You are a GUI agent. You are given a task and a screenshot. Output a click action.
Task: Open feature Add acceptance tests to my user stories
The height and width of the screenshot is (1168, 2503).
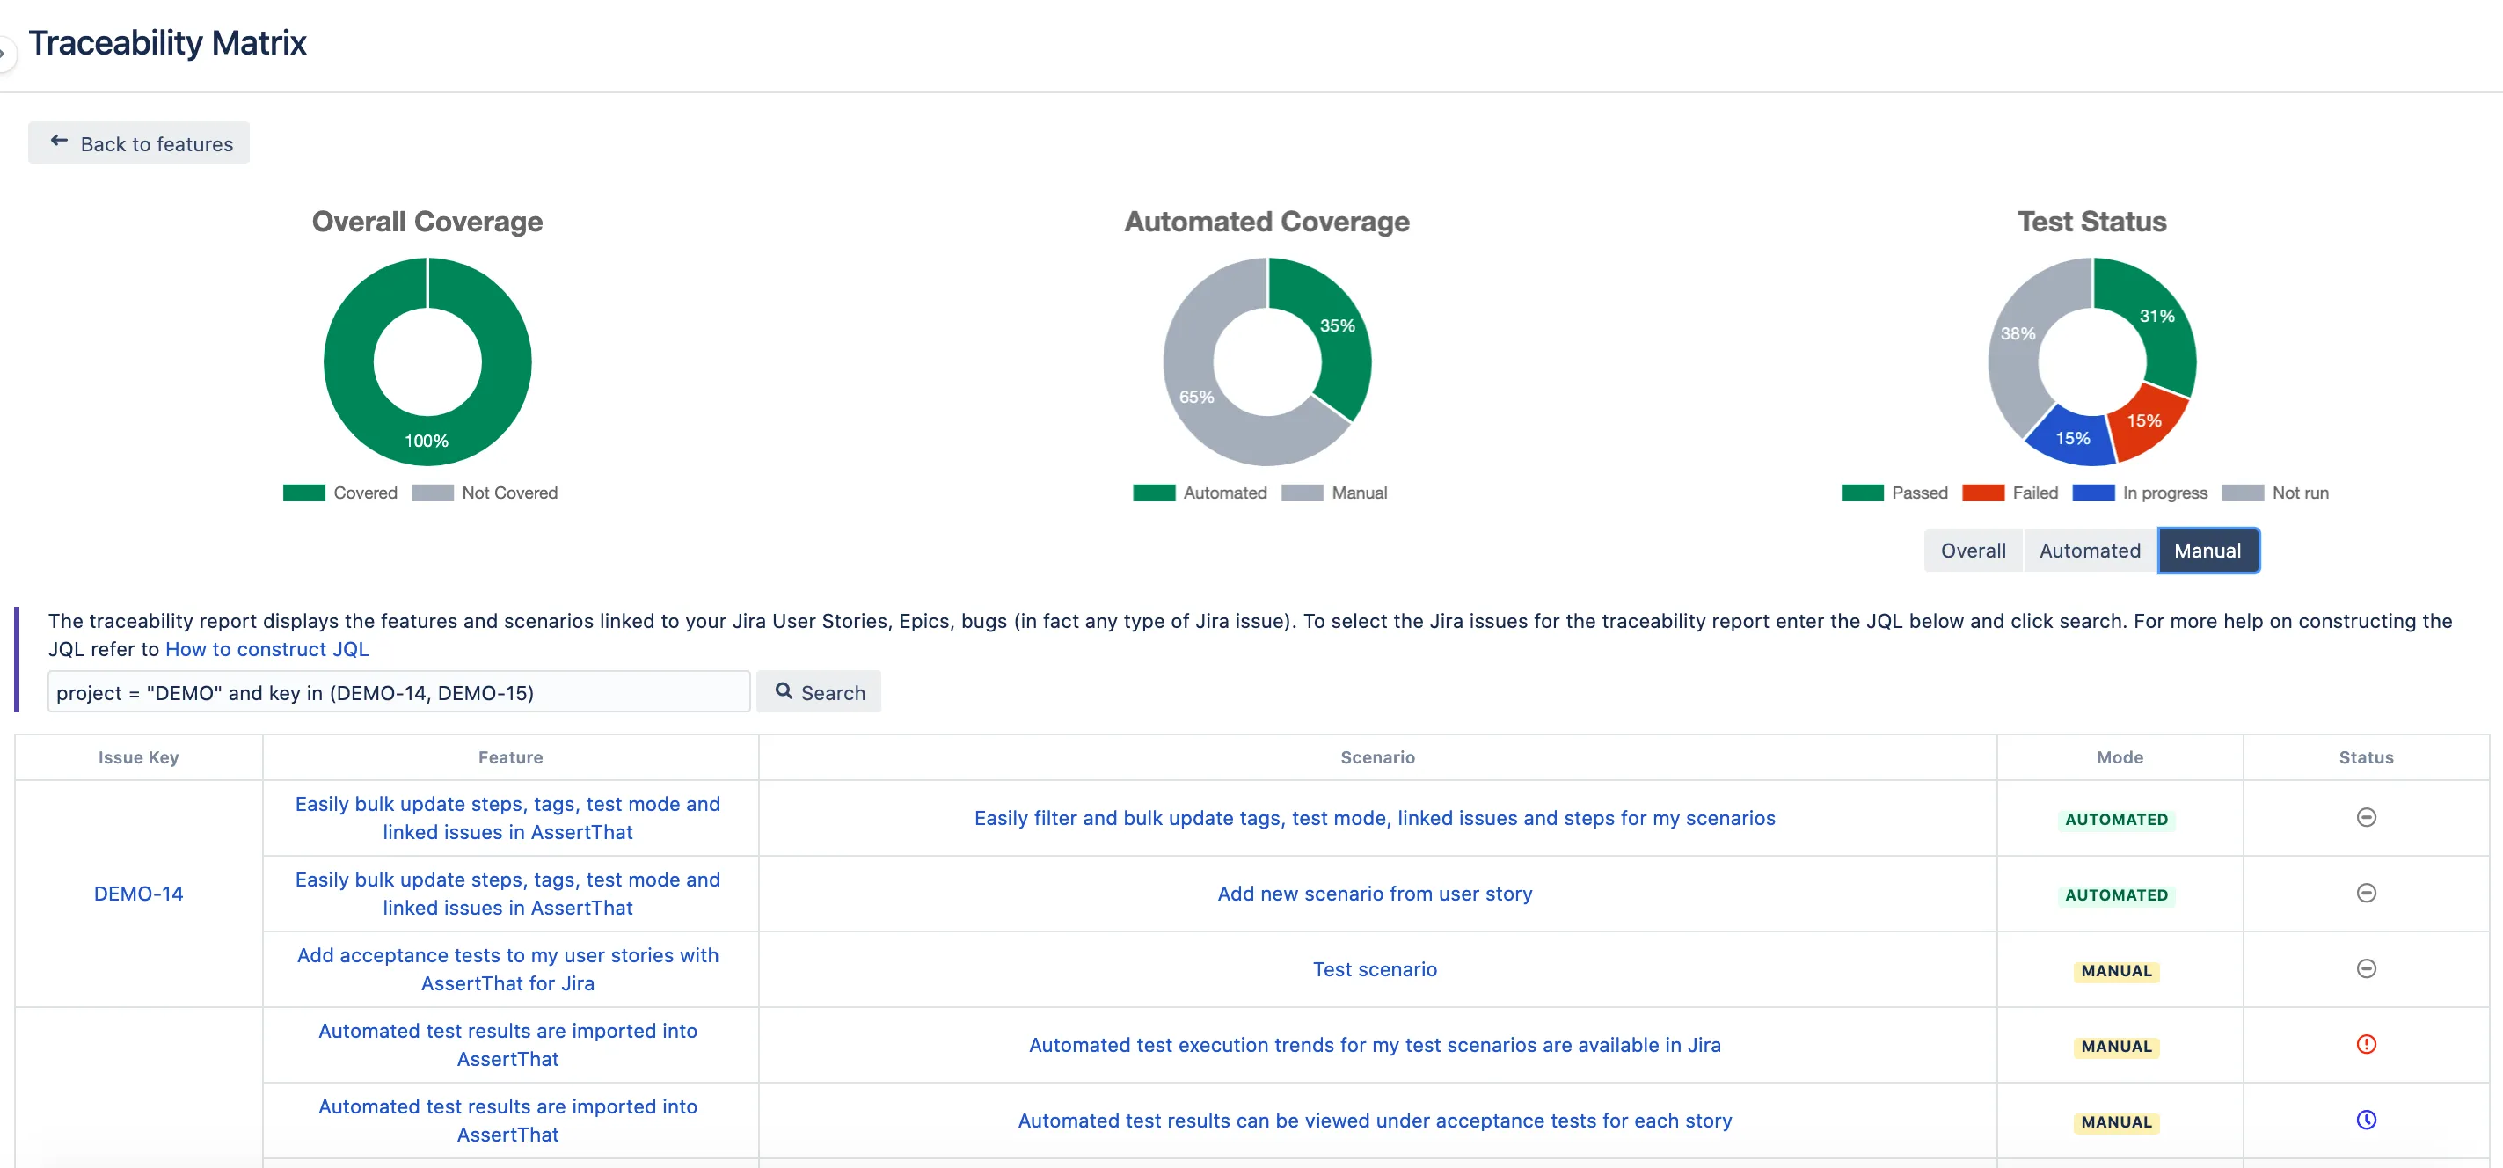click(x=507, y=969)
